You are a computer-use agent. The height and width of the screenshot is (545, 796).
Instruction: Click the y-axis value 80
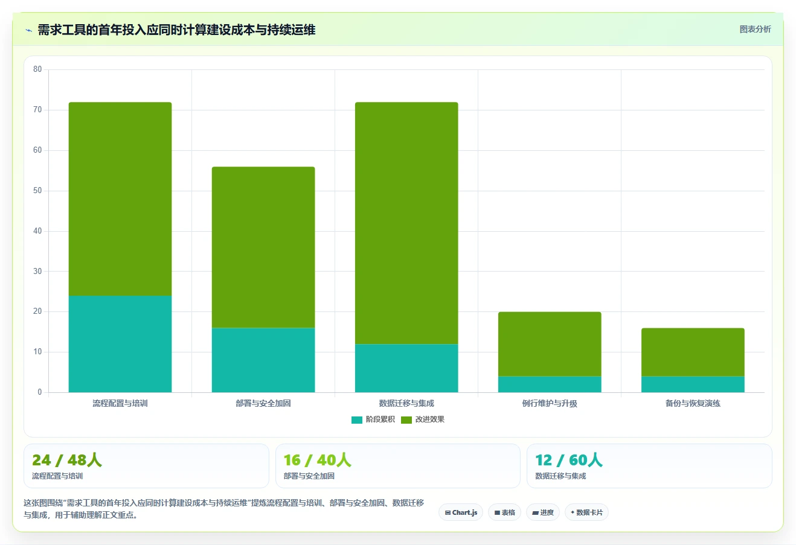[x=37, y=69]
